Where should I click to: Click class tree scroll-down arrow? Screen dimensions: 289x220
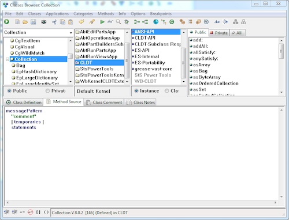(x=71, y=81)
